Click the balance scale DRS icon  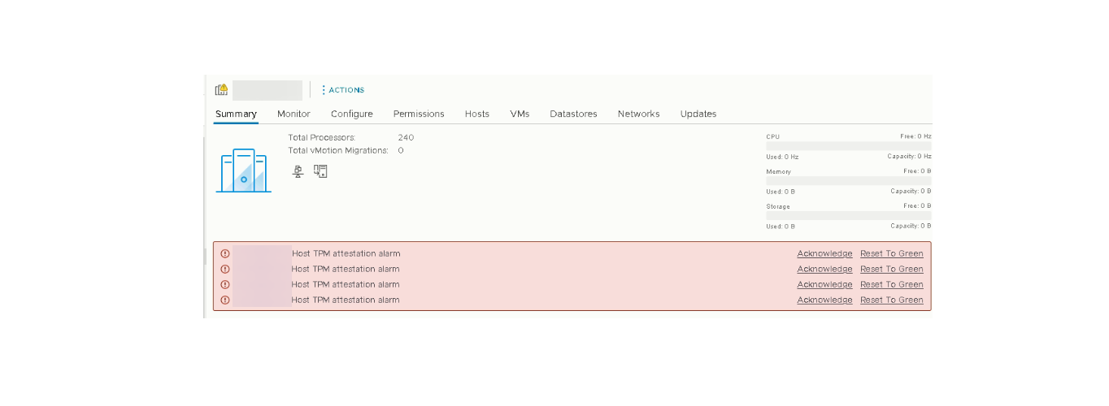point(298,171)
